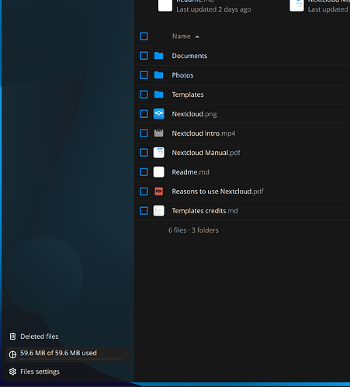Image resolution: width=350 pixels, height=387 pixels.
Task: Toggle the select-all checkbox beside Name
Action: pyautogui.click(x=144, y=36)
